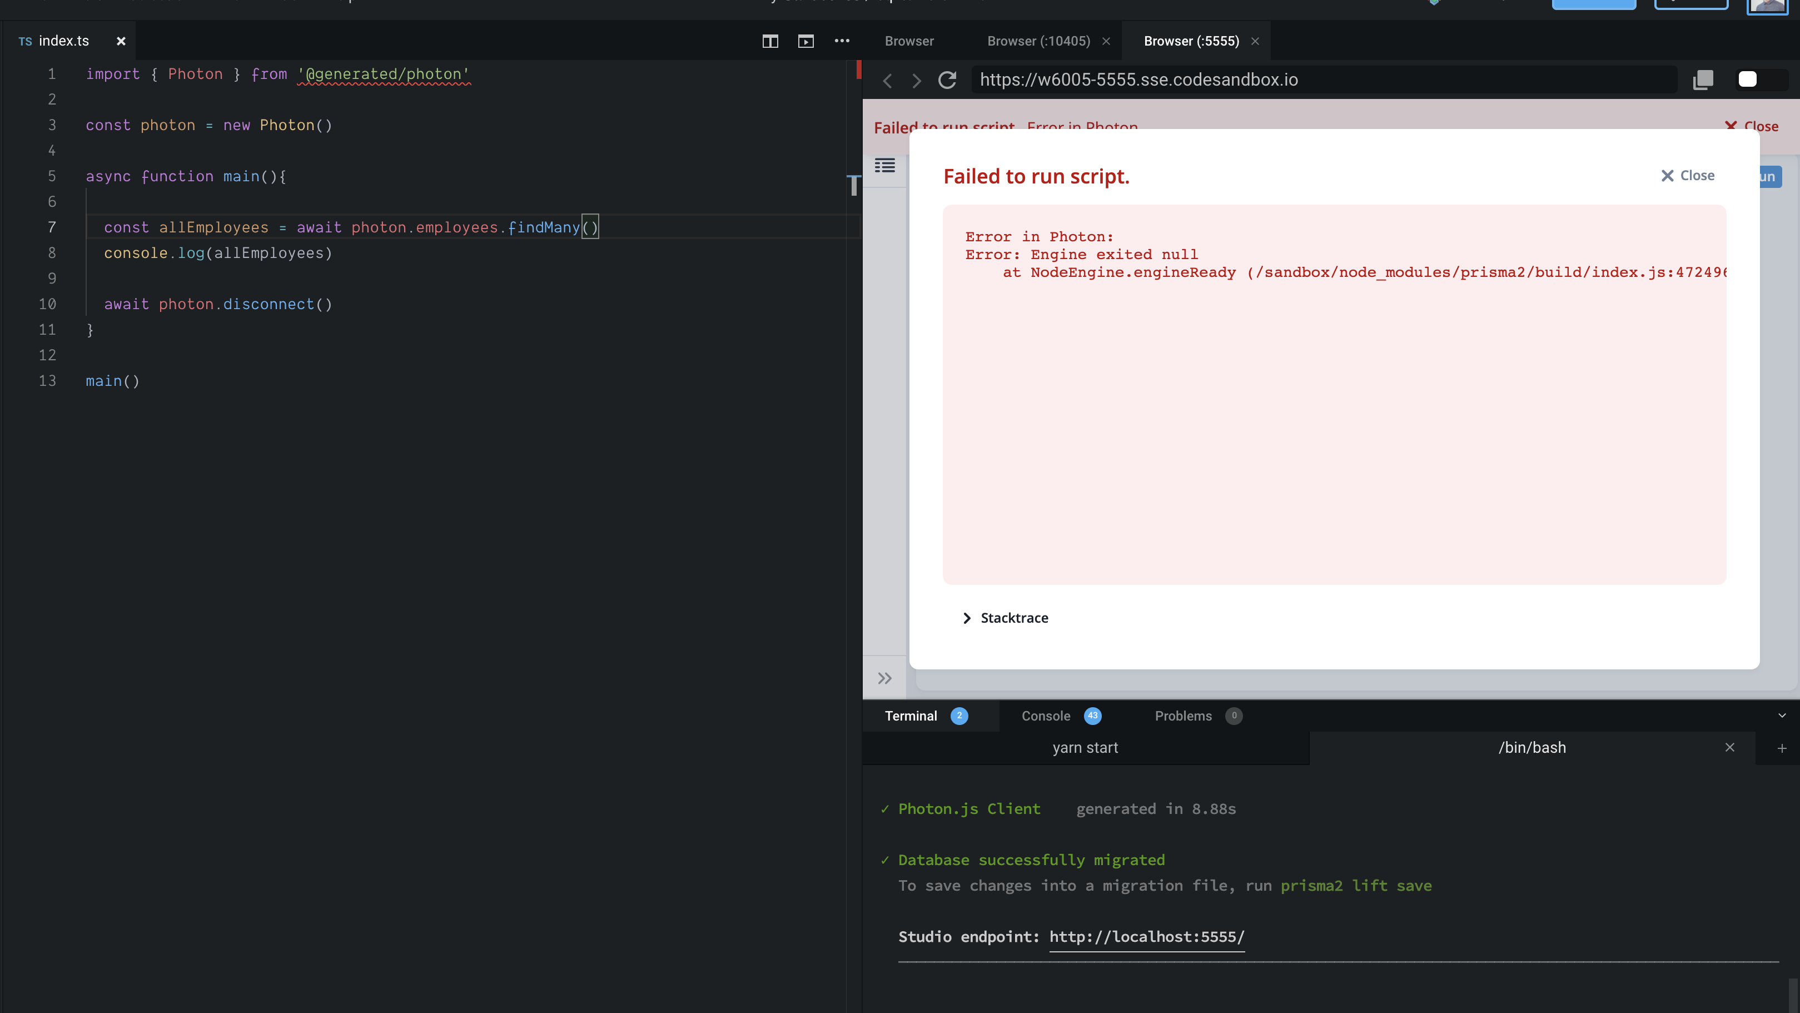Switch to the Browser tab
Screen dimensions: 1800x1013
coord(909,41)
